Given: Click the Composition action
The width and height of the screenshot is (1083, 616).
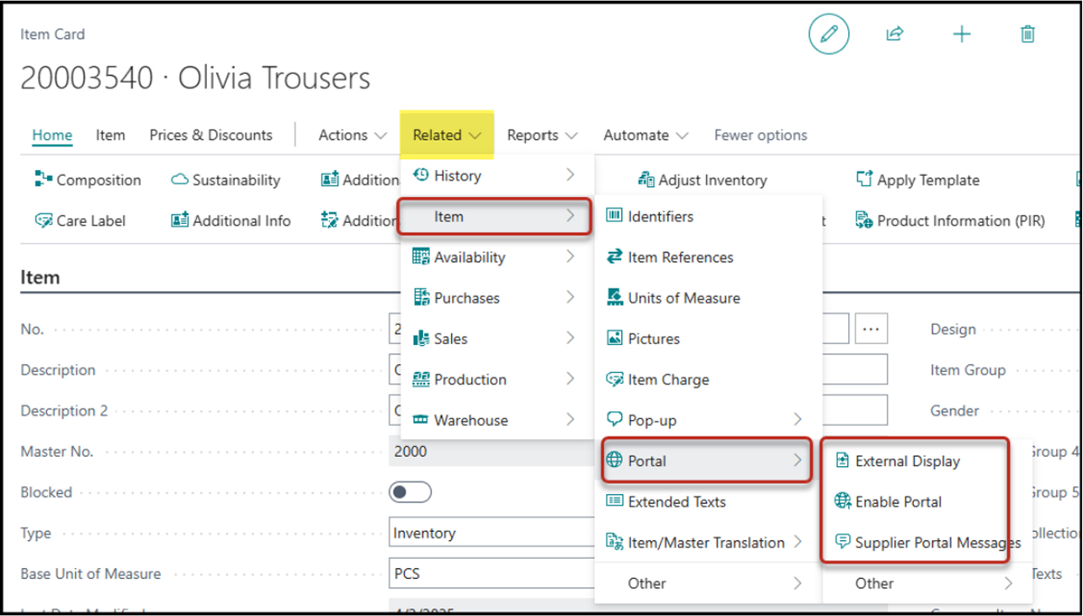Looking at the screenshot, I should point(88,180).
